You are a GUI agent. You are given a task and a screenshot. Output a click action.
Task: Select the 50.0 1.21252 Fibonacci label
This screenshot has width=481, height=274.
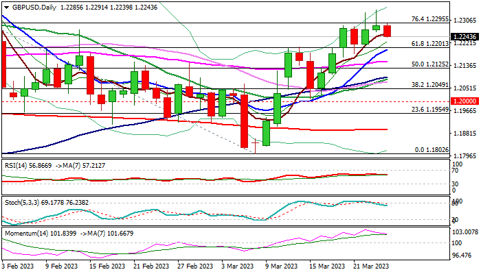pos(430,64)
